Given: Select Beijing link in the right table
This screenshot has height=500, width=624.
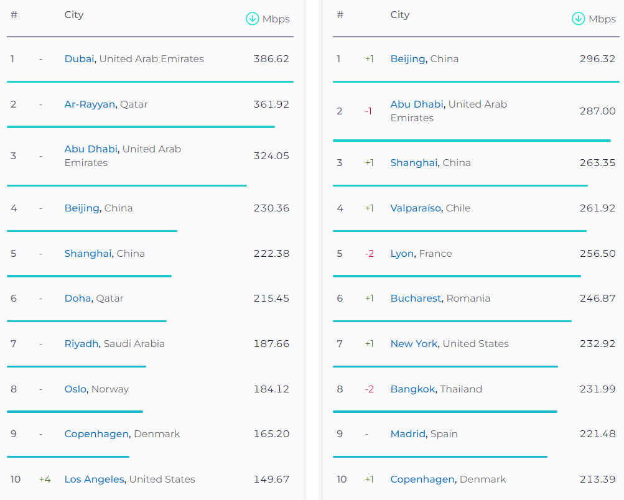Looking at the screenshot, I should click(x=407, y=59).
